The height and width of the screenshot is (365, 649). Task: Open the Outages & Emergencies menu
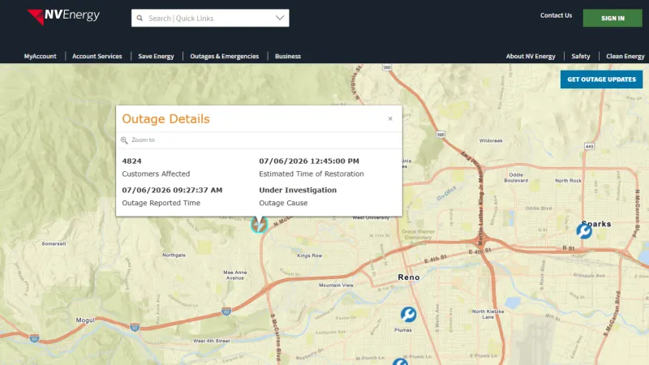coord(225,56)
